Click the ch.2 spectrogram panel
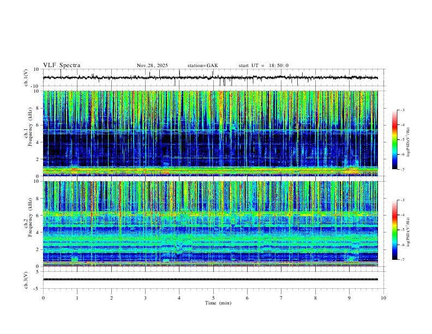Viewport: 432px width, 334px height. click(x=211, y=224)
